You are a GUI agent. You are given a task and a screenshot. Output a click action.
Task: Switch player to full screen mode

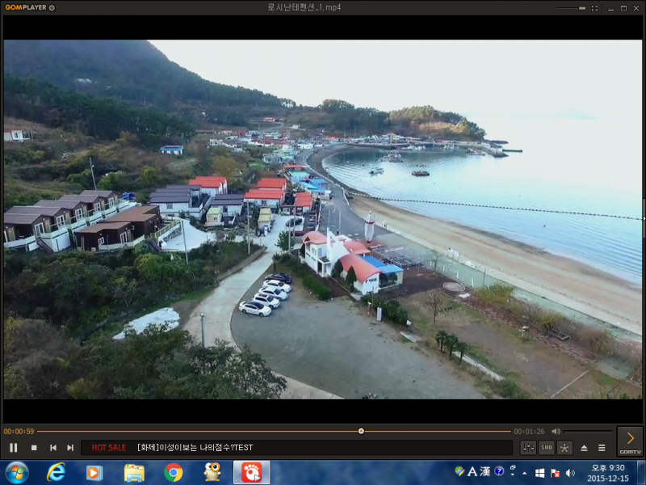(x=594, y=7)
